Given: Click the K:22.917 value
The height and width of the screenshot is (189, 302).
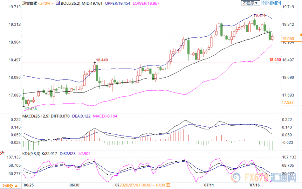Looking at the screenshot, I should (49, 153).
